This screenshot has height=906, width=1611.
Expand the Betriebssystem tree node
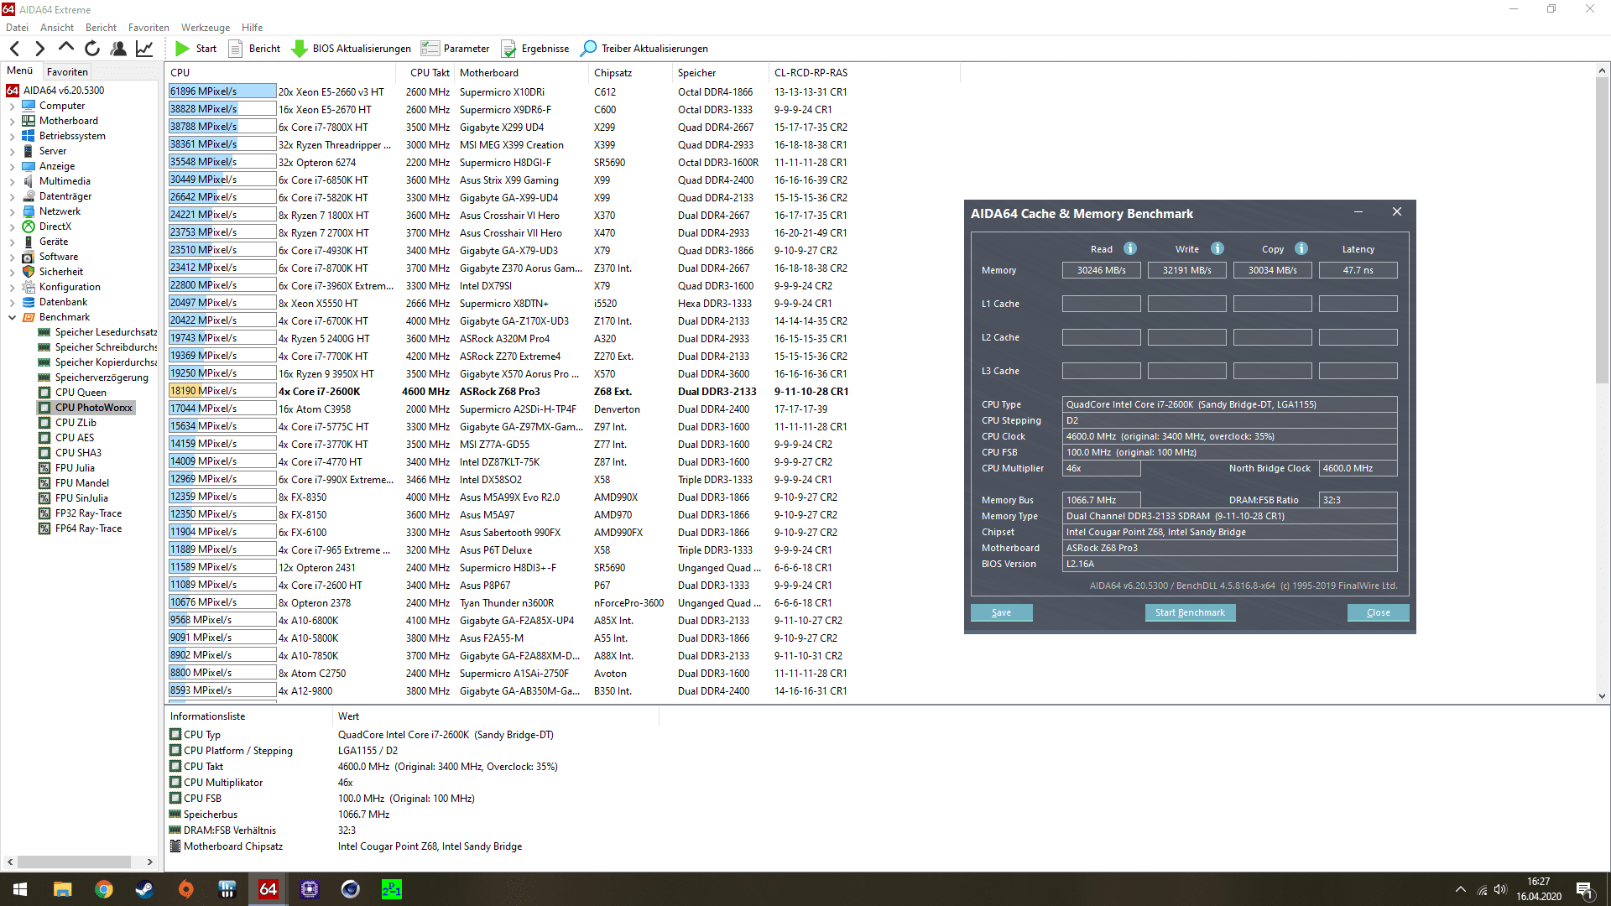(12, 137)
